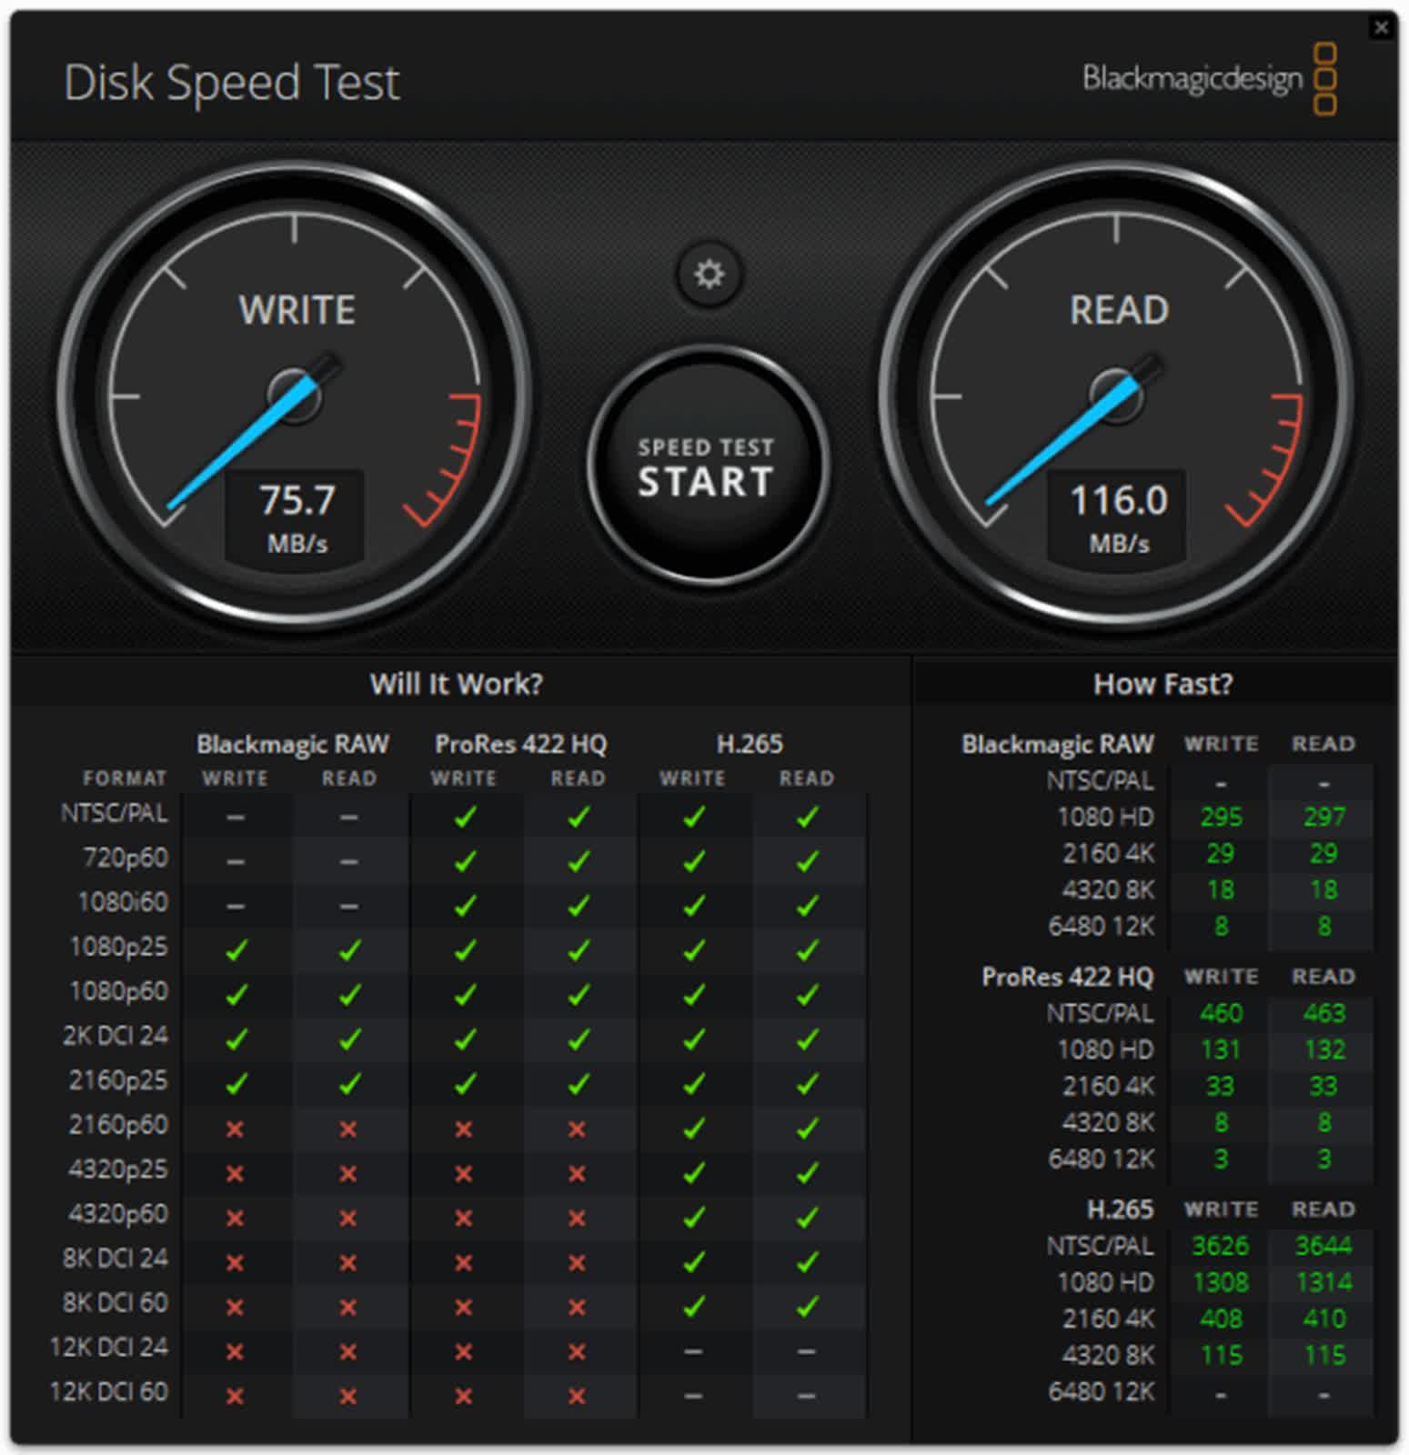Click the Blackmagic RAW heading in How Fast

(x=1057, y=744)
